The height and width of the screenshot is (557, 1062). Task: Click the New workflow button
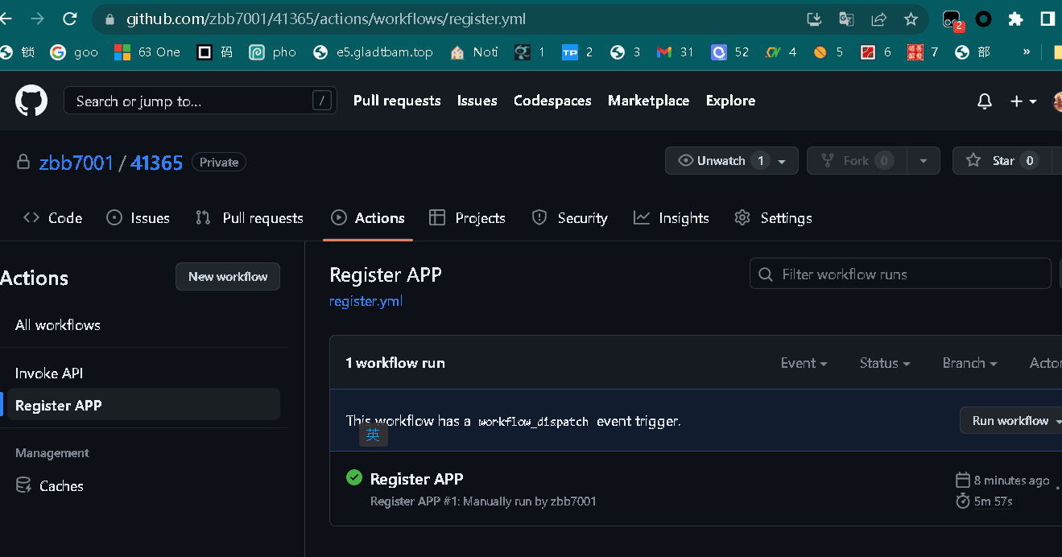(228, 276)
